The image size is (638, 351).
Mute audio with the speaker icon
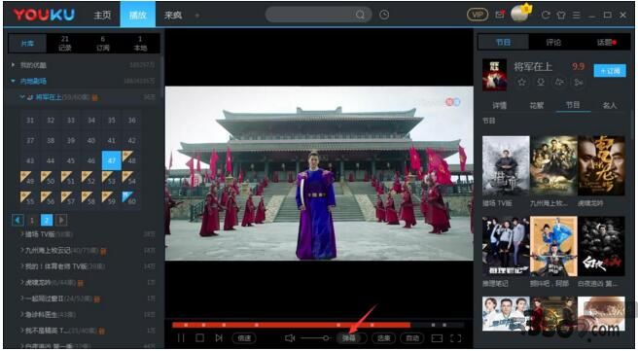(x=290, y=338)
